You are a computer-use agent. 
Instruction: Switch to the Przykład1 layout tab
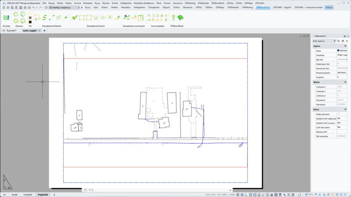(28, 195)
